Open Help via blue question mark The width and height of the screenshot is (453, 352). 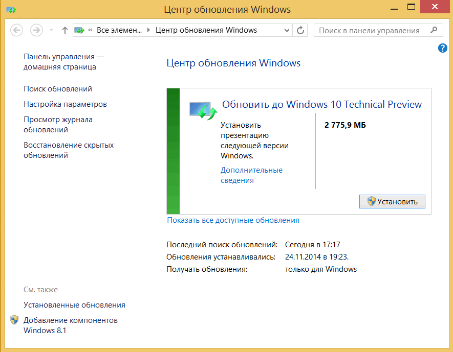442,48
